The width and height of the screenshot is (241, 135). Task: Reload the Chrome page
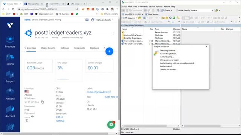(x=13, y=9)
